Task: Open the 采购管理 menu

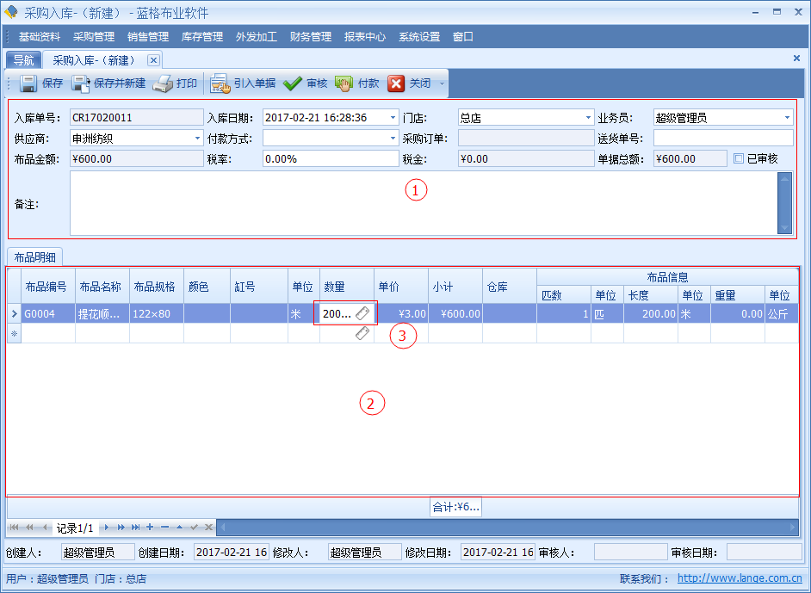Action: (94, 37)
